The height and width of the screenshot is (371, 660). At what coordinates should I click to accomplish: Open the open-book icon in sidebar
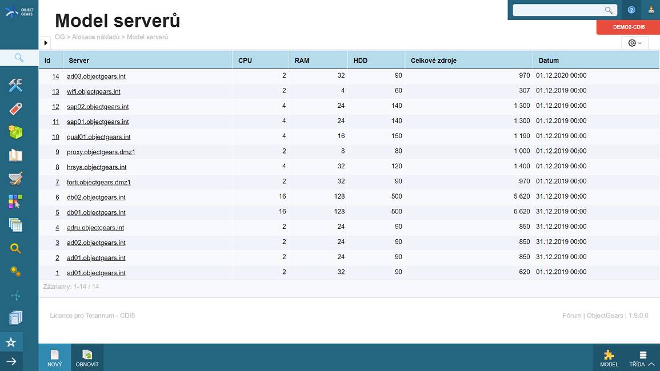15,156
